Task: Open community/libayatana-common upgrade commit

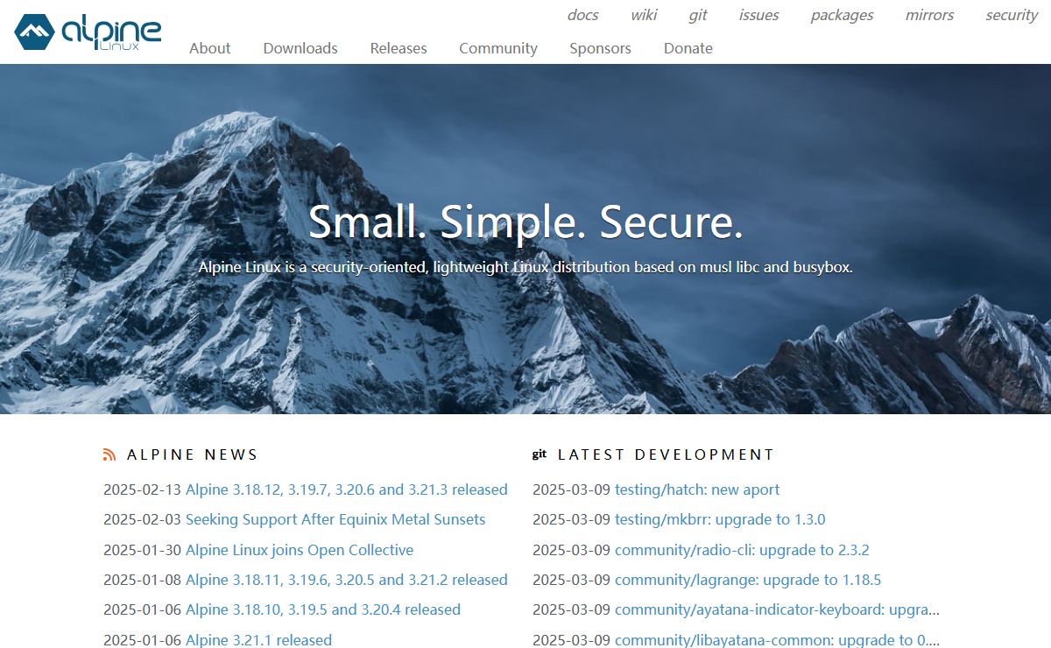Action: pos(777,639)
